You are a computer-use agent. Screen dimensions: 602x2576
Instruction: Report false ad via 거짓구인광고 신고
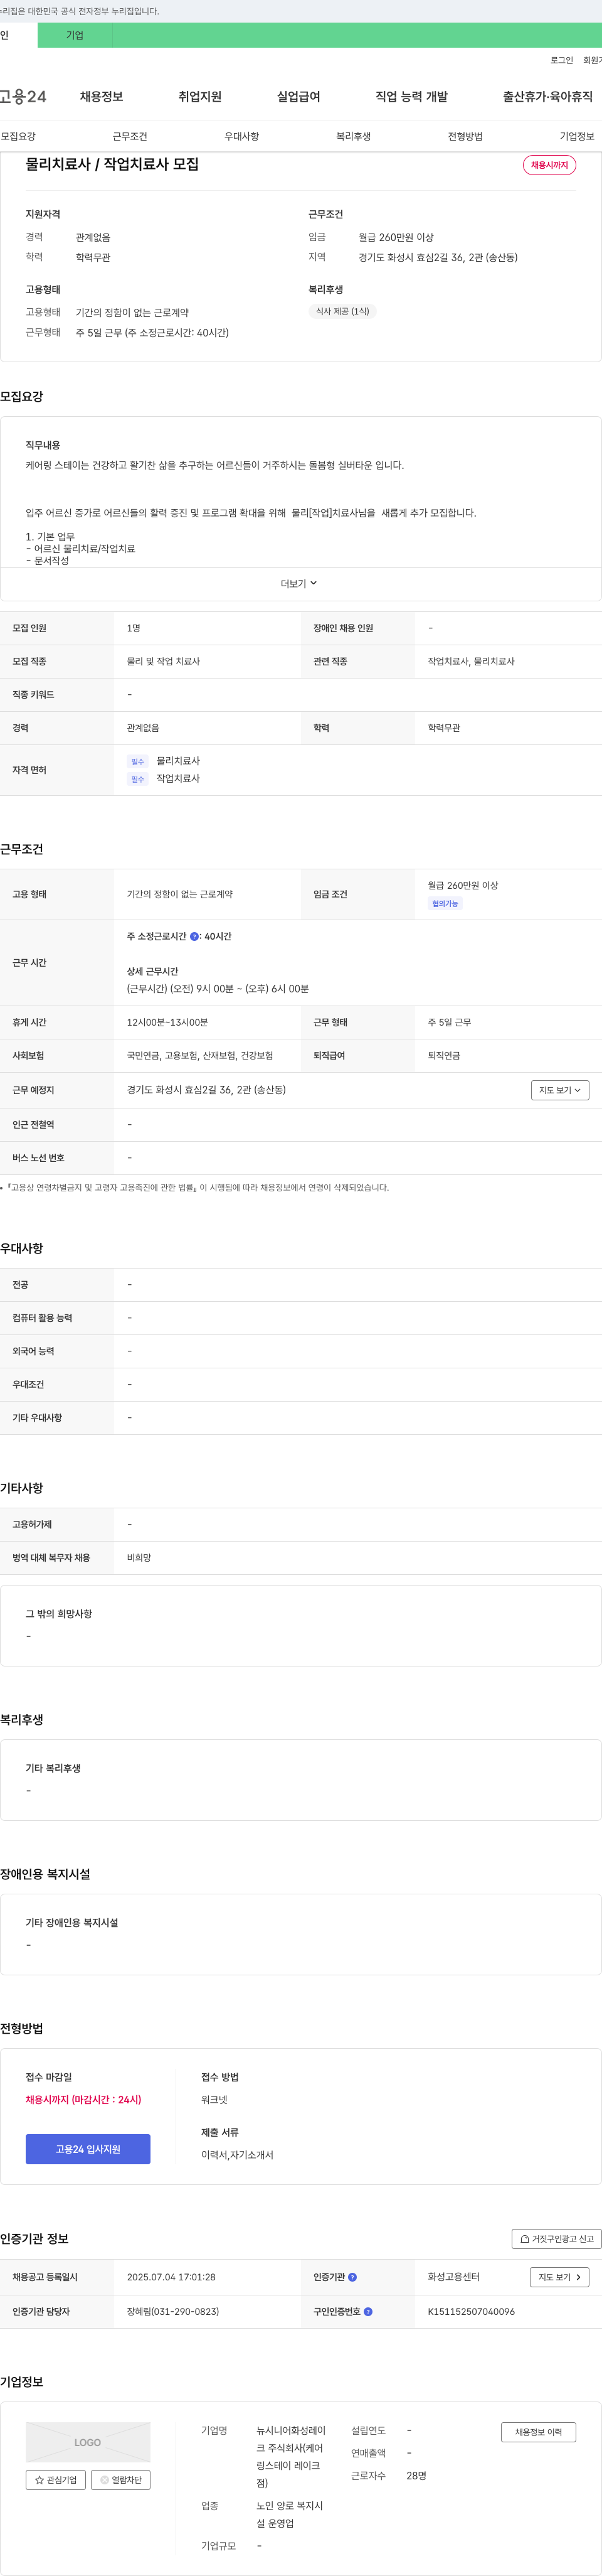[557, 2238]
